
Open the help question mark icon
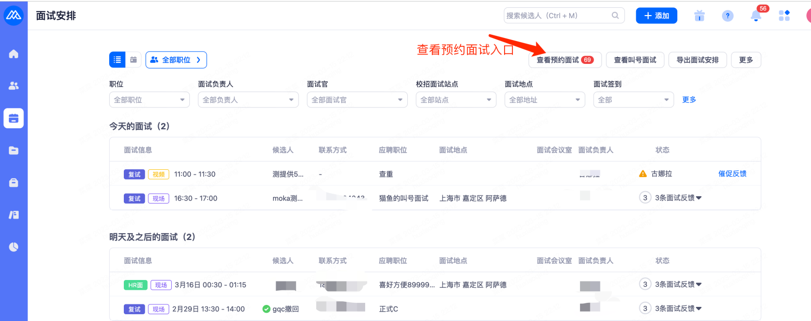(x=728, y=16)
